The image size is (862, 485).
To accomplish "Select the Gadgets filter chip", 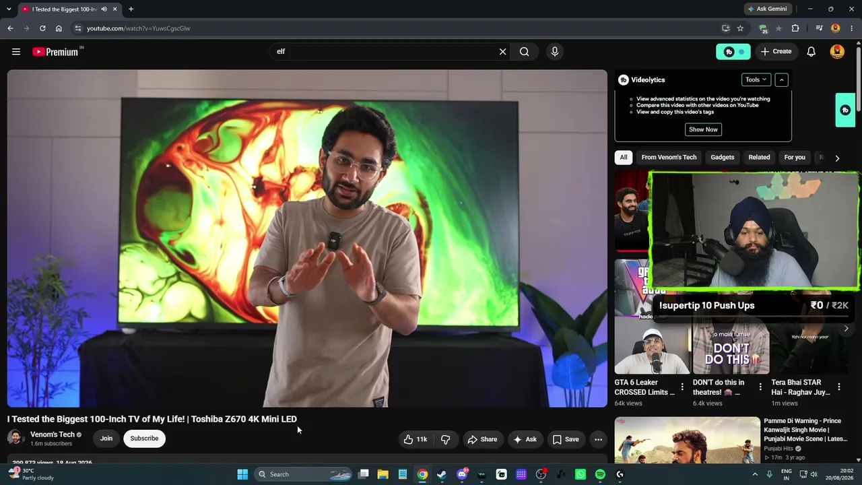I will click(x=723, y=158).
